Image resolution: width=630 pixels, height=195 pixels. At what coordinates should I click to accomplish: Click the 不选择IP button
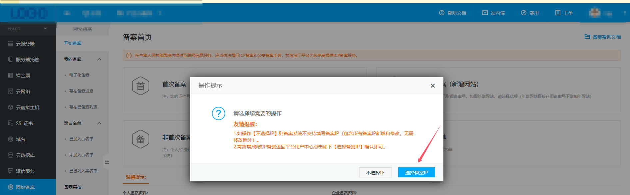pyautogui.click(x=375, y=172)
